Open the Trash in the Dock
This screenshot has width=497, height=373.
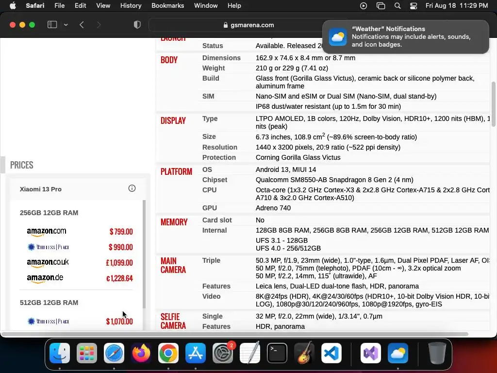(437, 353)
